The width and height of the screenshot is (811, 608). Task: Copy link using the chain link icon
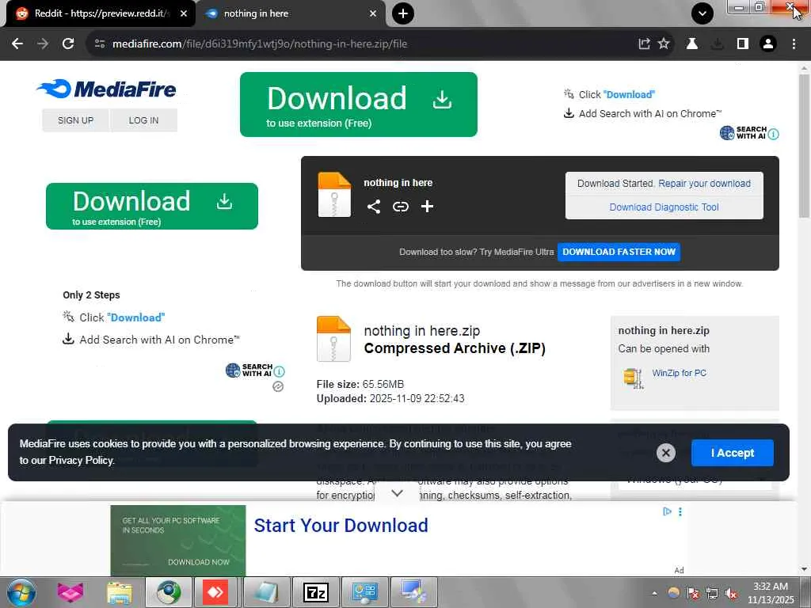(x=400, y=207)
